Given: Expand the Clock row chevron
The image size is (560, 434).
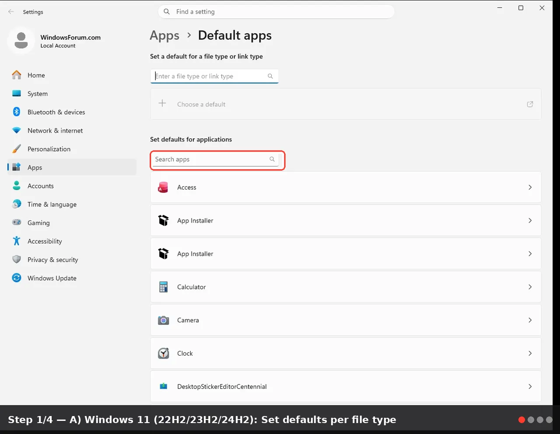Looking at the screenshot, I should tap(530, 353).
